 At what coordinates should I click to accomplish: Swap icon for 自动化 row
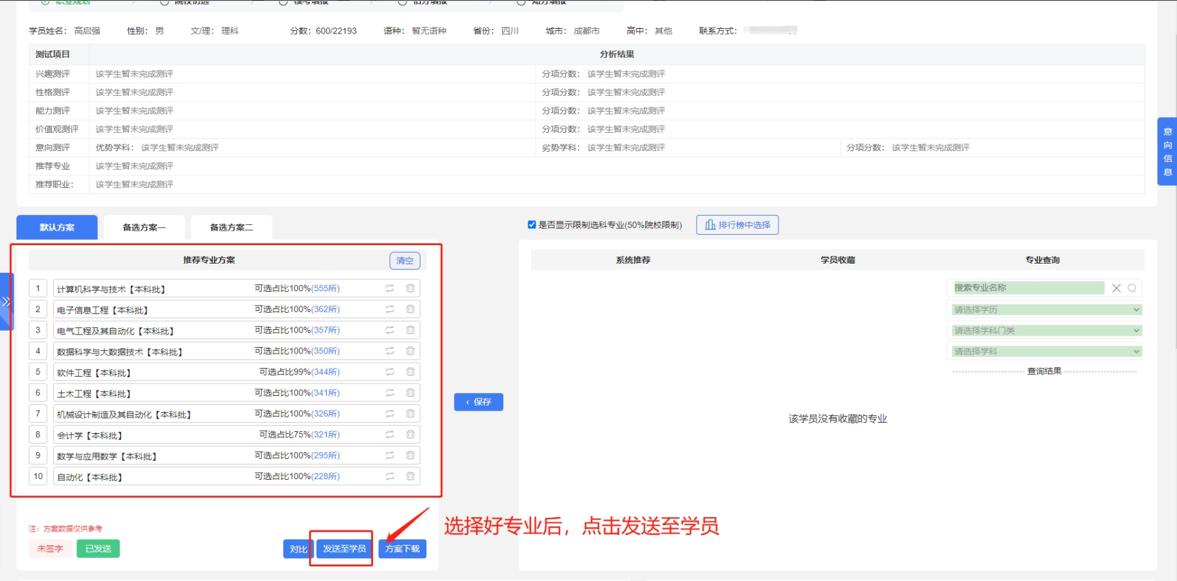coord(389,476)
